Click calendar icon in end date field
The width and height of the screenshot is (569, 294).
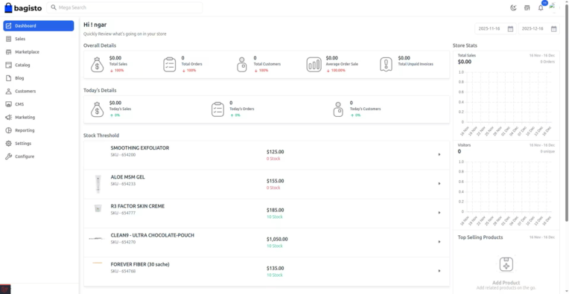coord(554,29)
